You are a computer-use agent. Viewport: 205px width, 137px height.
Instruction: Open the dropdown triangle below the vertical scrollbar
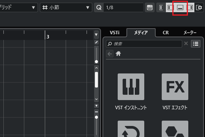tap(96, 106)
